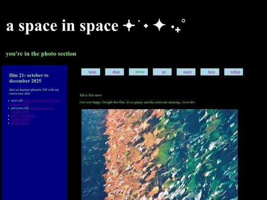Click 'you're in the photo section' heading
The height and width of the screenshot is (200, 267).
pos(41,54)
